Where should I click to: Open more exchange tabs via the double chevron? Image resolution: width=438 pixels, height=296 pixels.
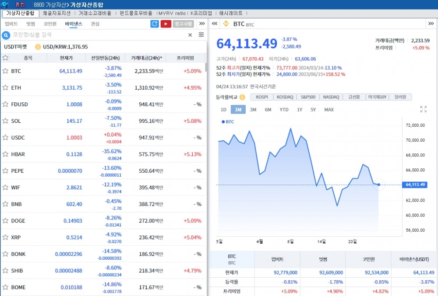click(201, 24)
